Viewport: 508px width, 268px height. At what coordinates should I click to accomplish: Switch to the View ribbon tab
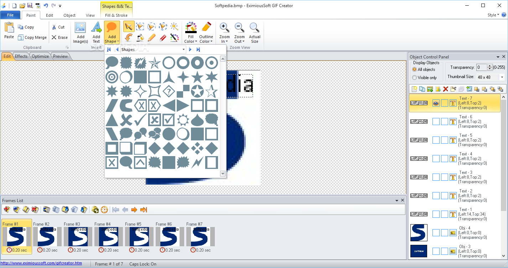(90, 15)
